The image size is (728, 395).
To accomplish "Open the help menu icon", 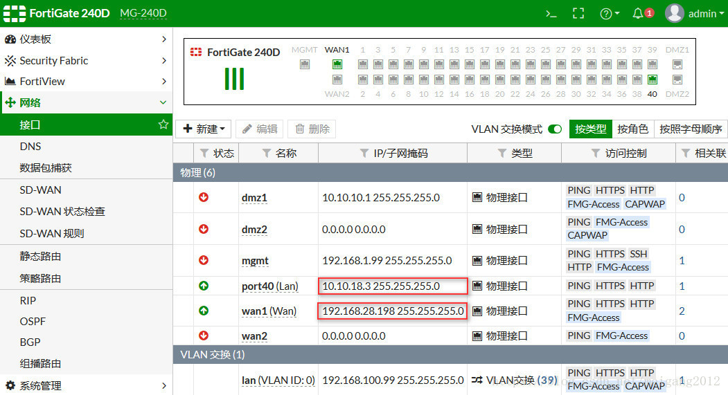I will (x=610, y=14).
